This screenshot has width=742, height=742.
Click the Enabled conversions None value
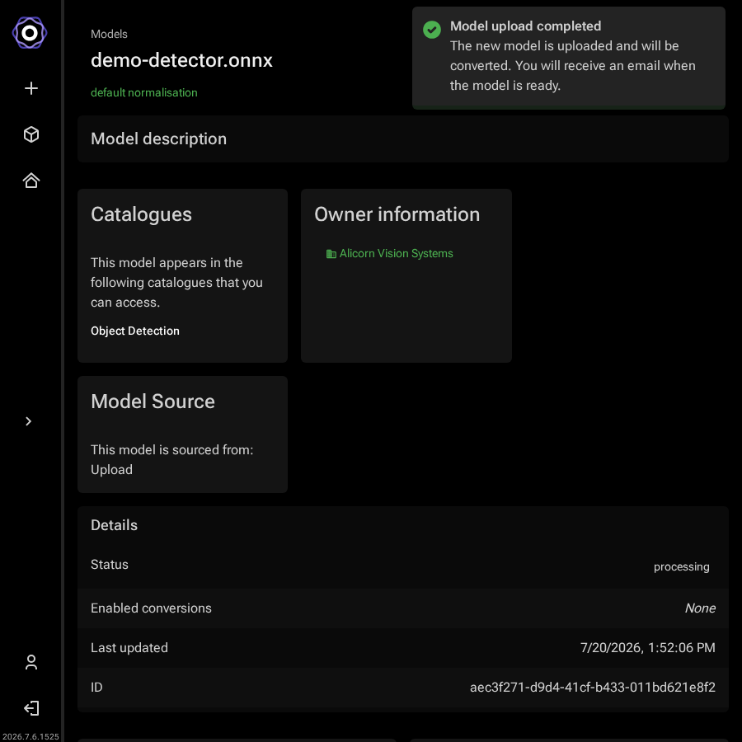click(700, 608)
